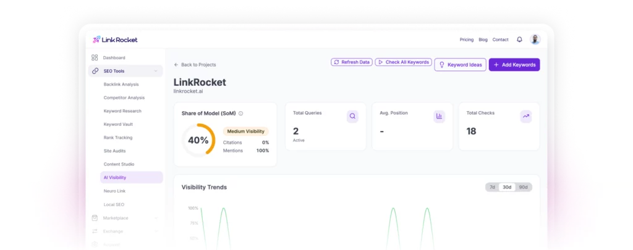Open Backlink Analysis
Viewport: 633px width, 250px height.
pos(121,85)
